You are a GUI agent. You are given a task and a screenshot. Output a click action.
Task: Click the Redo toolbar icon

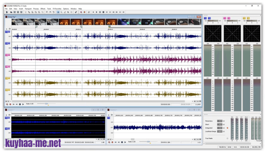[50, 12]
